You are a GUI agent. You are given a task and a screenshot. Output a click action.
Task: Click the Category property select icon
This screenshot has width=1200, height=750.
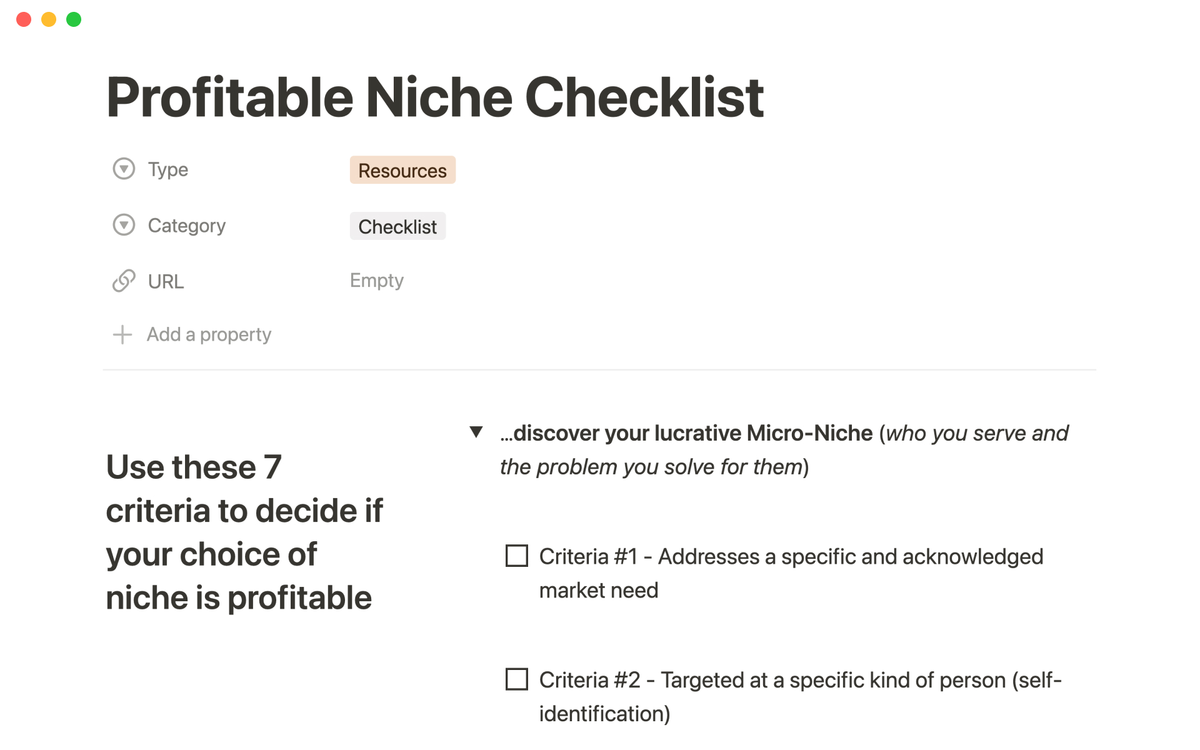(x=124, y=225)
